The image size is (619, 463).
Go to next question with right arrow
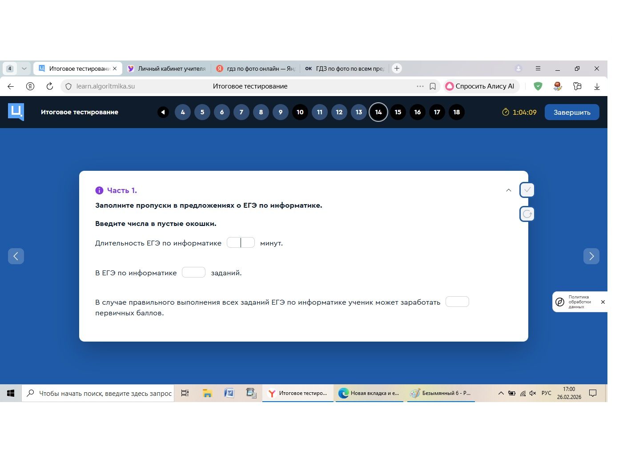pyautogui.click(x=591, y=256)
